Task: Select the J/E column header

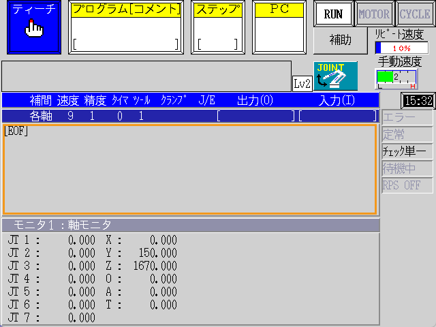Action: [x=207, y=100]
